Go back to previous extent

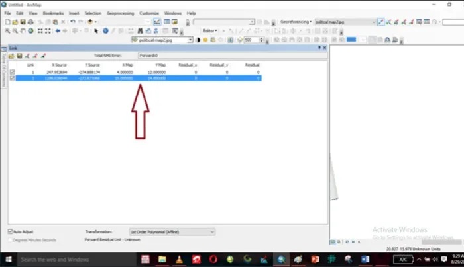click(58, 31)
